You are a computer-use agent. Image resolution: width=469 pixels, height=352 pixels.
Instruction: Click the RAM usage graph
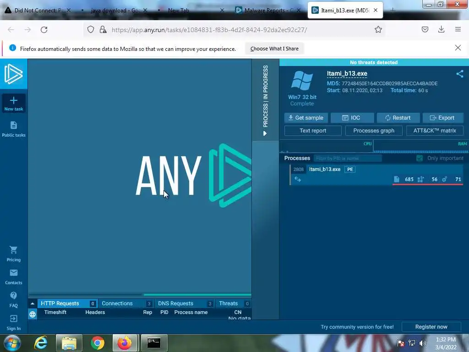click(x=421, y=147)
